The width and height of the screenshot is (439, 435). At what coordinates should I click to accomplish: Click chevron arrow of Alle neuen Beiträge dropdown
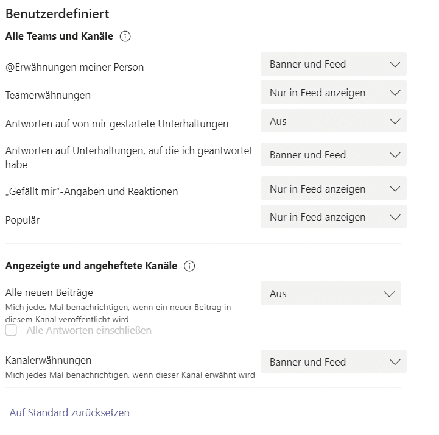click(390, 294)
